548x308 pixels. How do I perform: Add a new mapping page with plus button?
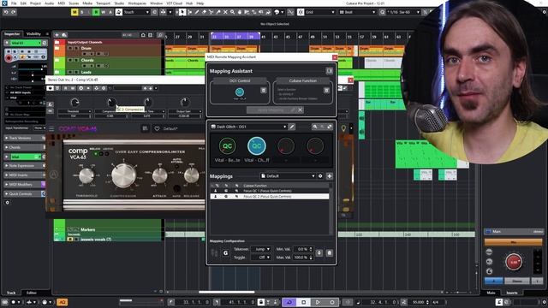tap(329, 176)
